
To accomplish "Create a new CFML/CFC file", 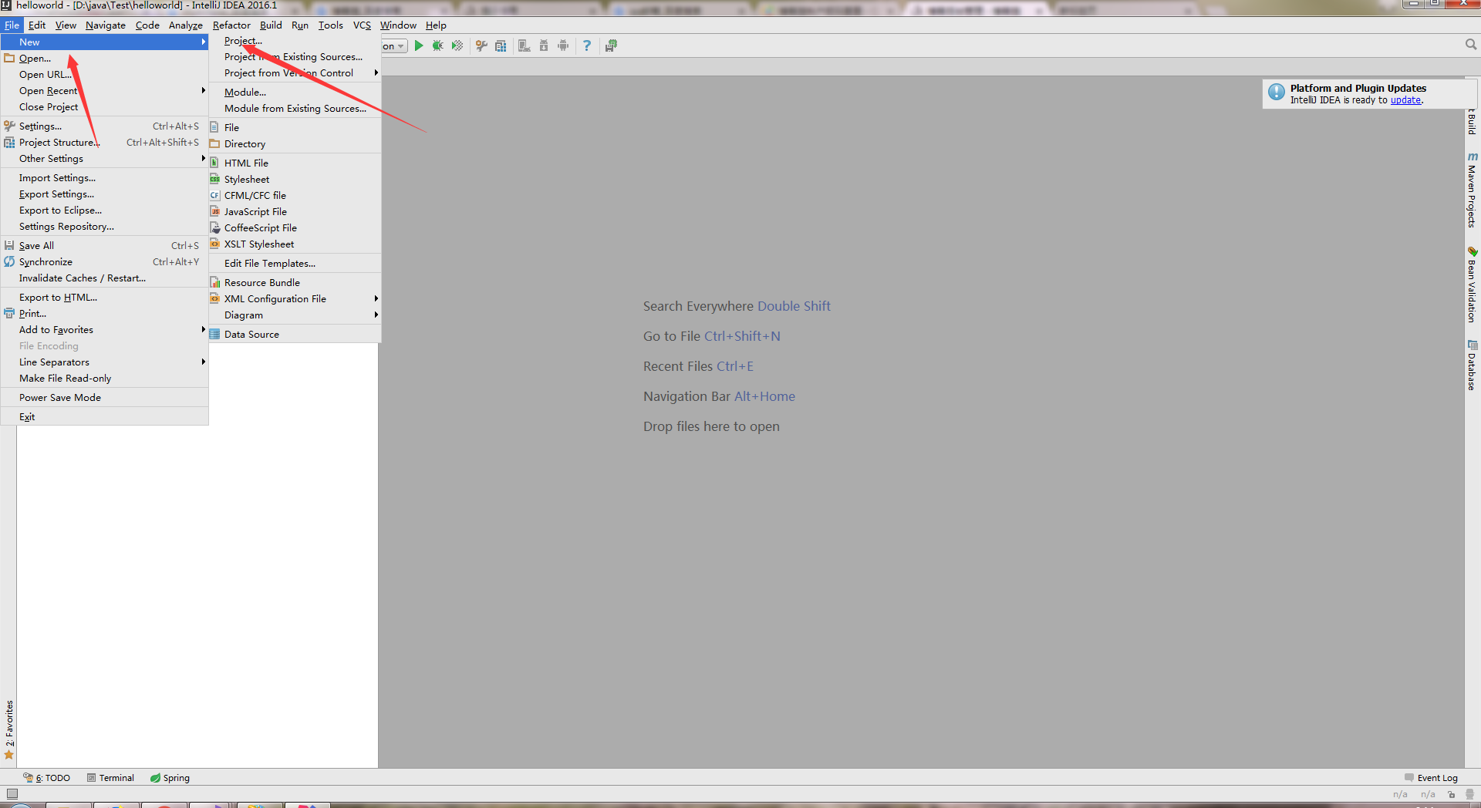I will tap(295, 196).
